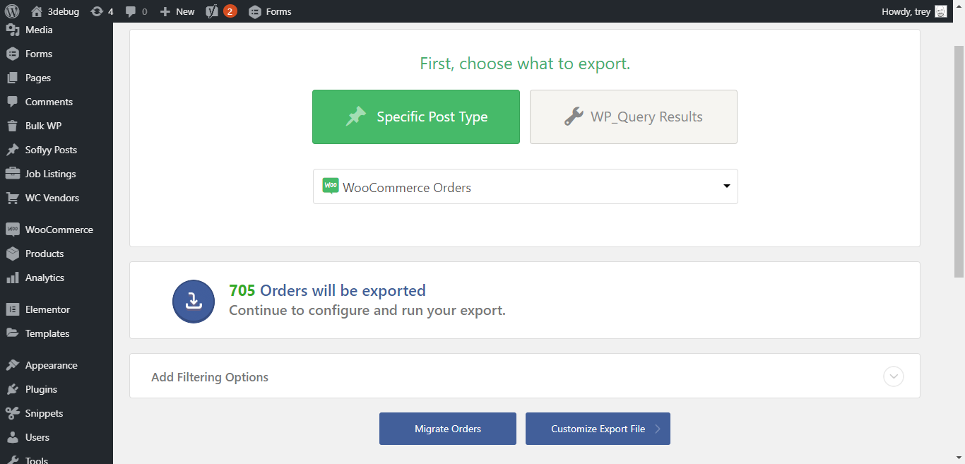The height and width of the screenshot is (464, 965).
Task: Open Yoast SEO notifications icon
Action: tap(221, 11)
